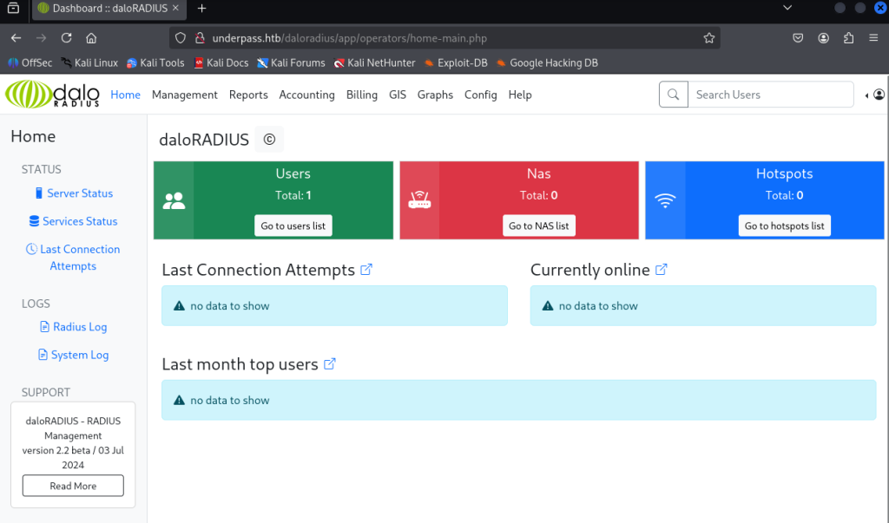Open external link icon beside Currently online
889x523 pixels.
coord(662,270)
